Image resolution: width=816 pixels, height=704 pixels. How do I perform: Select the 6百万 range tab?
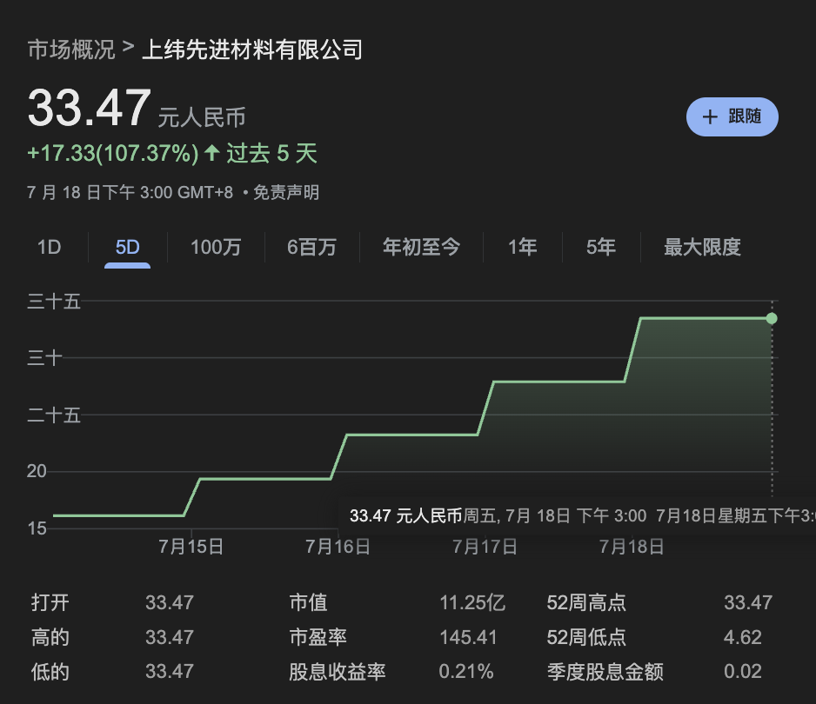click(312, 247)
